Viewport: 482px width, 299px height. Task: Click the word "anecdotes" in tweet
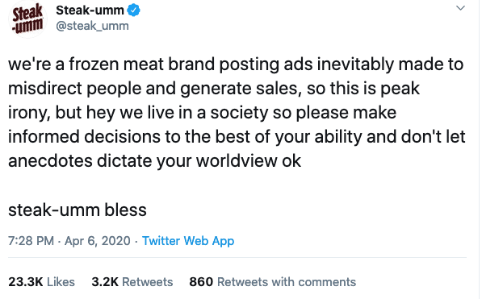pyautogui.click(x=50, y=161)
